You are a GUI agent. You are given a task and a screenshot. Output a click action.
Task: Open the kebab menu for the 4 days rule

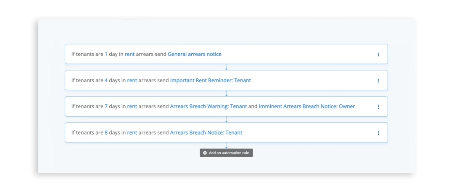(378, 80)
